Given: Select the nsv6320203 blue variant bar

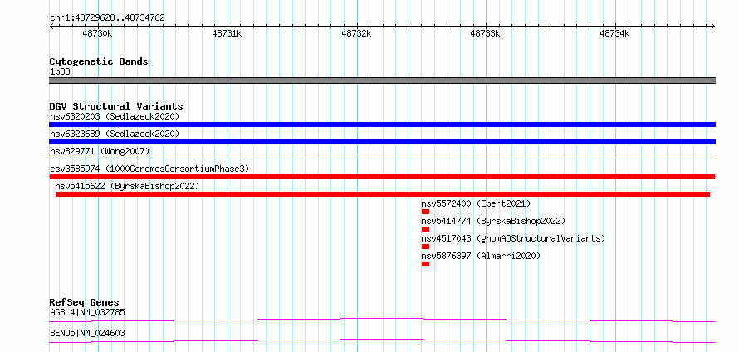Looking at the screenshot, I should tap(382, 125).
